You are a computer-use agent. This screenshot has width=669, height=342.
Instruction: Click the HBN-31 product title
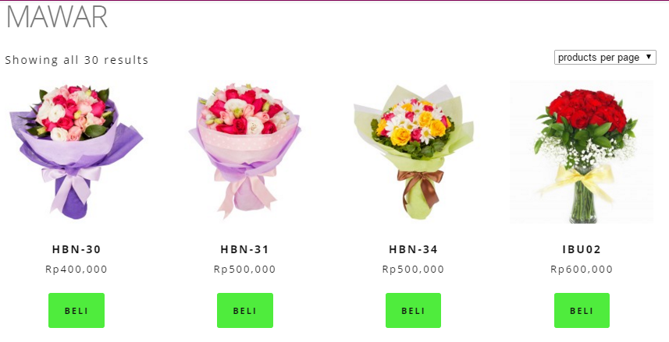point(245,249)
